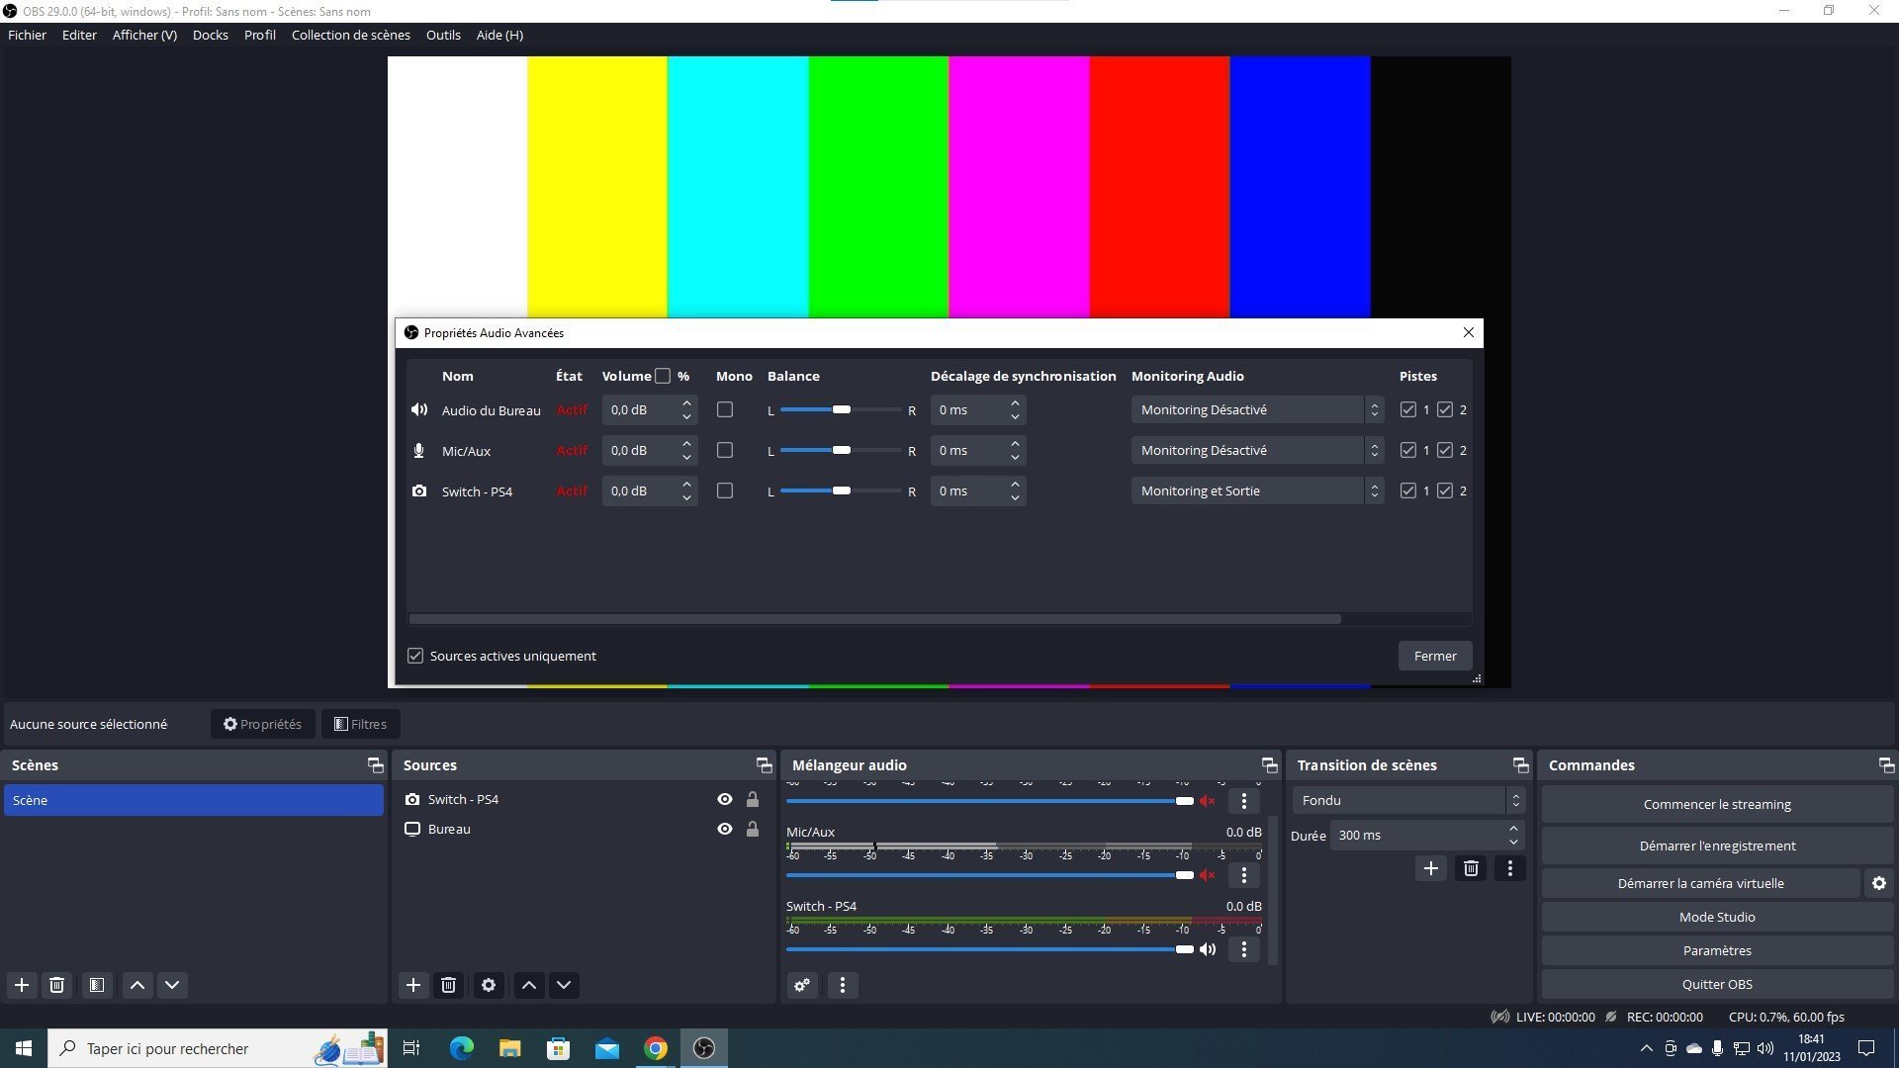
Task: Move scene down arrow in Scènes dock
Action: coord(172,985)
